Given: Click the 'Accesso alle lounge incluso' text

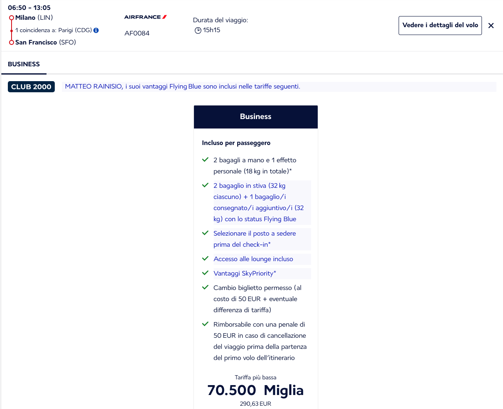Looking at the screenshot, I should click(x=253, y=259).
